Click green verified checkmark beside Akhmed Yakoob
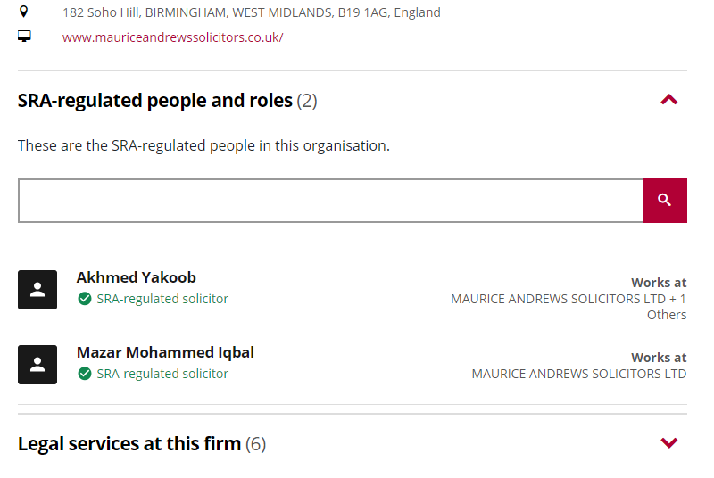The height and width of the screenshot is (478, 714). coord(85,299)
